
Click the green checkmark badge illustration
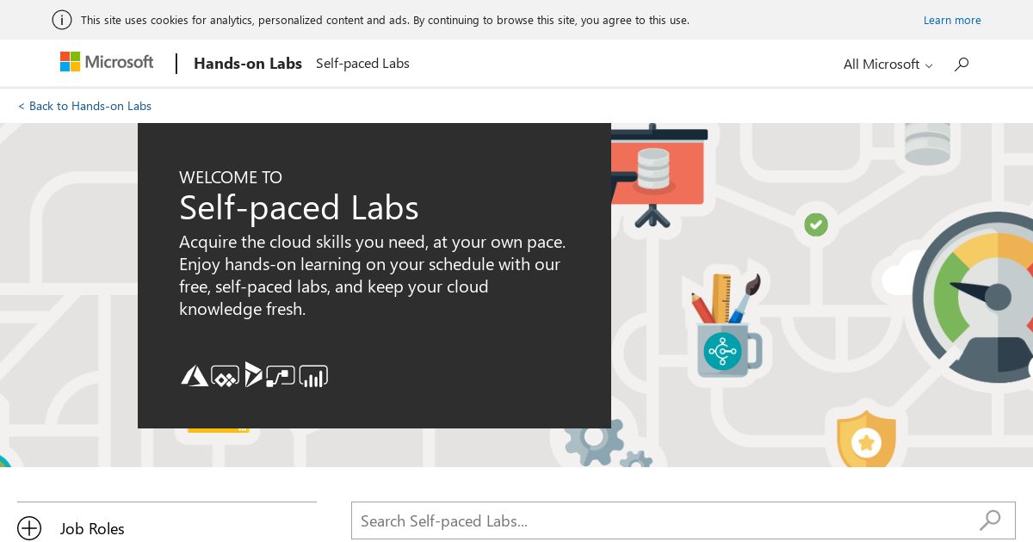(x=816, y=225)
